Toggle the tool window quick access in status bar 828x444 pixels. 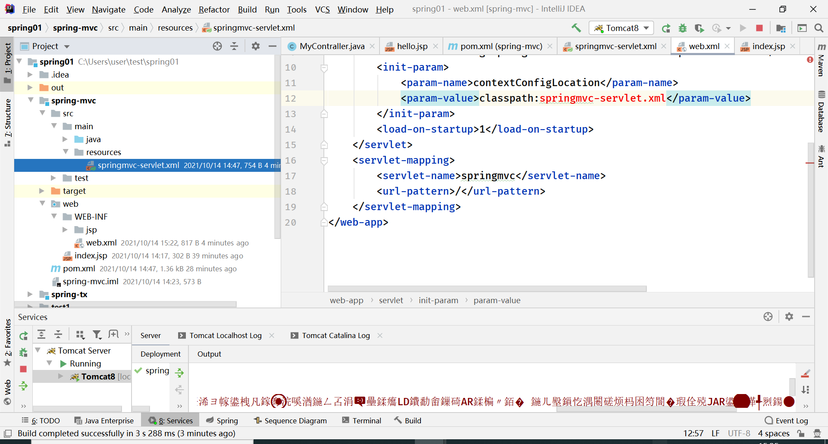(8, 433)
